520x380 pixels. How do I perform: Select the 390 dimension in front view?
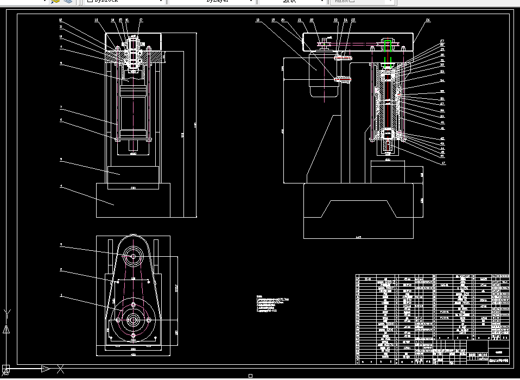134,188
